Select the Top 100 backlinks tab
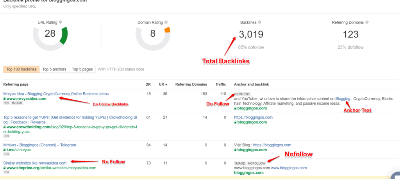400x179 pixels. 21,69
